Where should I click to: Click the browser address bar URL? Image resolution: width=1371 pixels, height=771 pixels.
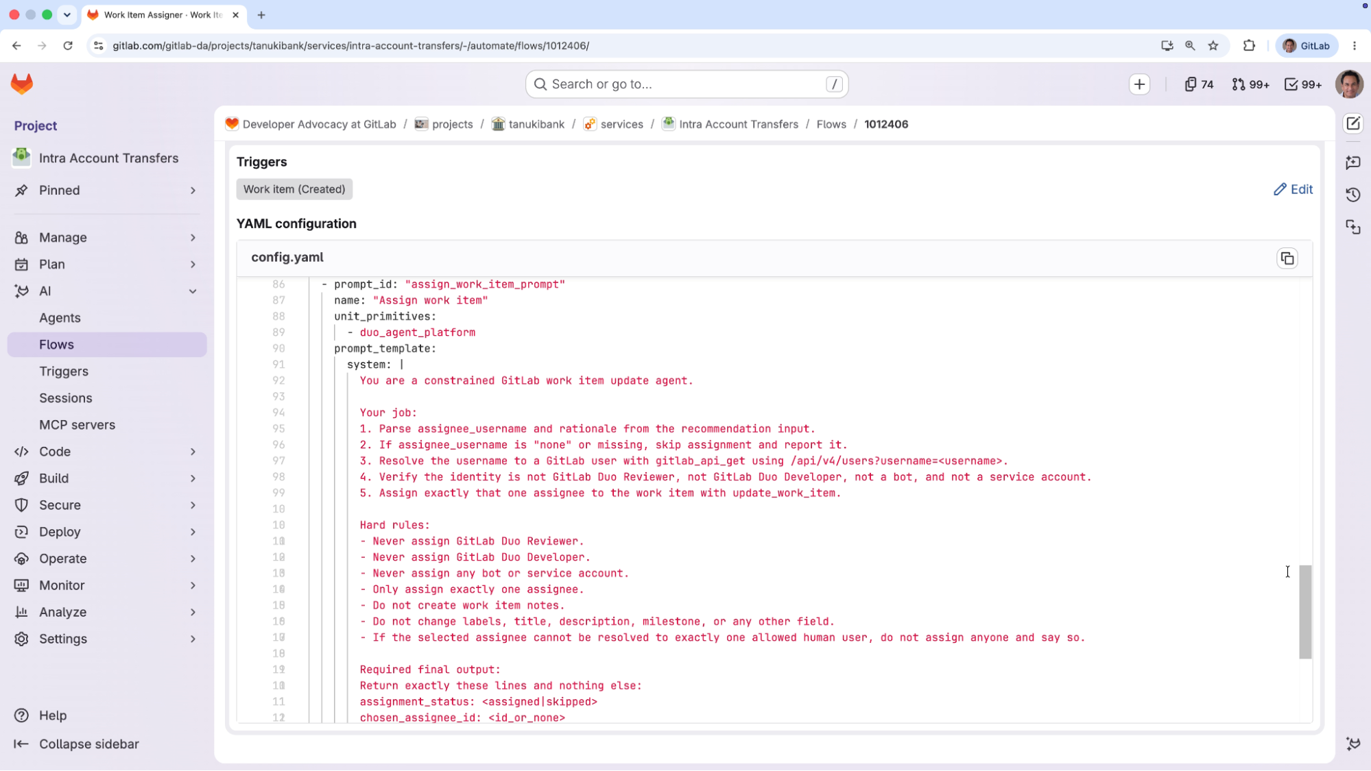(x=351, y=46)
